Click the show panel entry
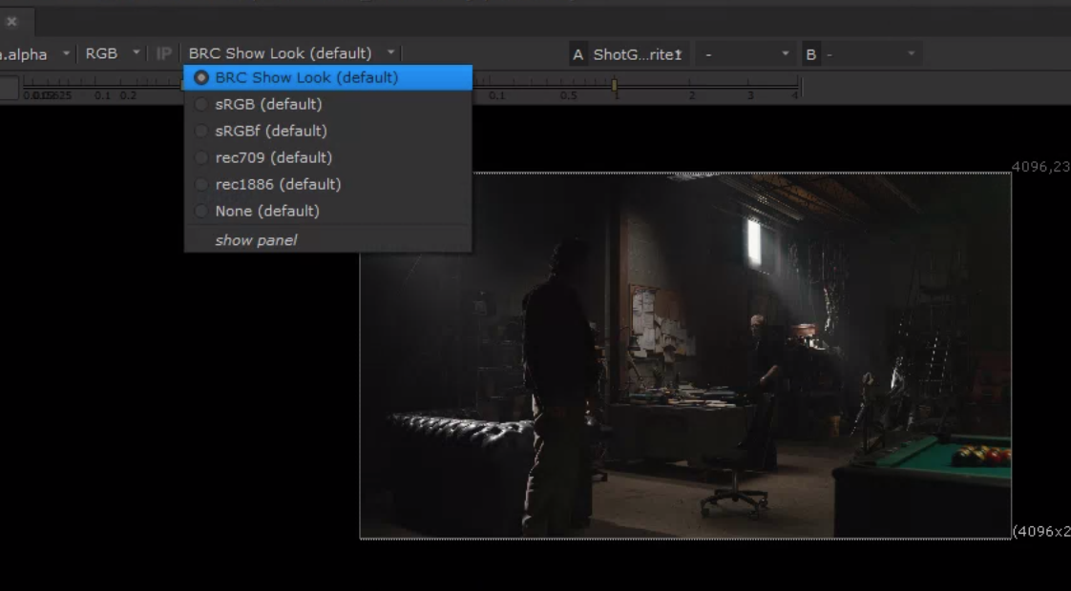The image size is (1071, 591). pos(256,240)
